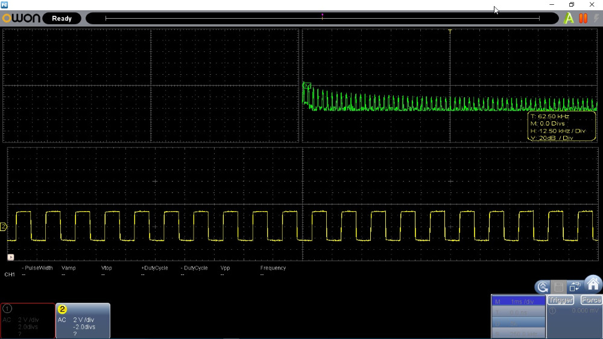Click the Force trigger button

pyautogui.click(x=591, y=300)
